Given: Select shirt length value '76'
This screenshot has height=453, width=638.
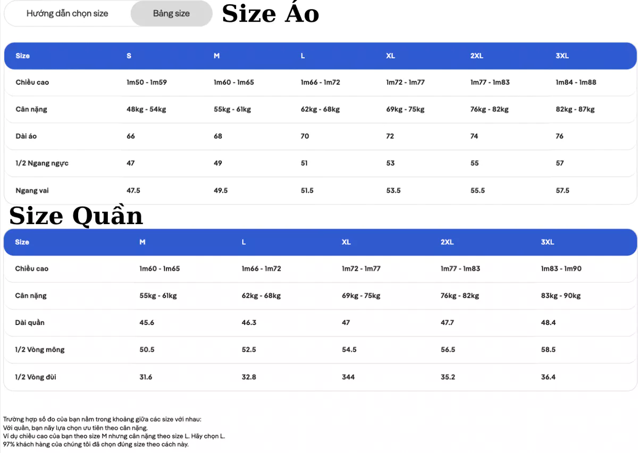Looking at the screenshot, I should coord(560,136).
